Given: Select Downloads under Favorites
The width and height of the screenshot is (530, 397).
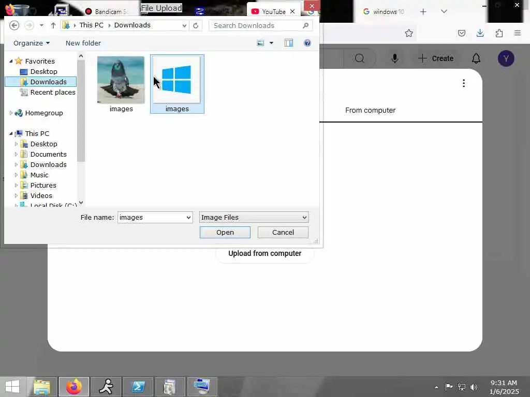Looking at the screenshot, I should [x=41, y=82].
